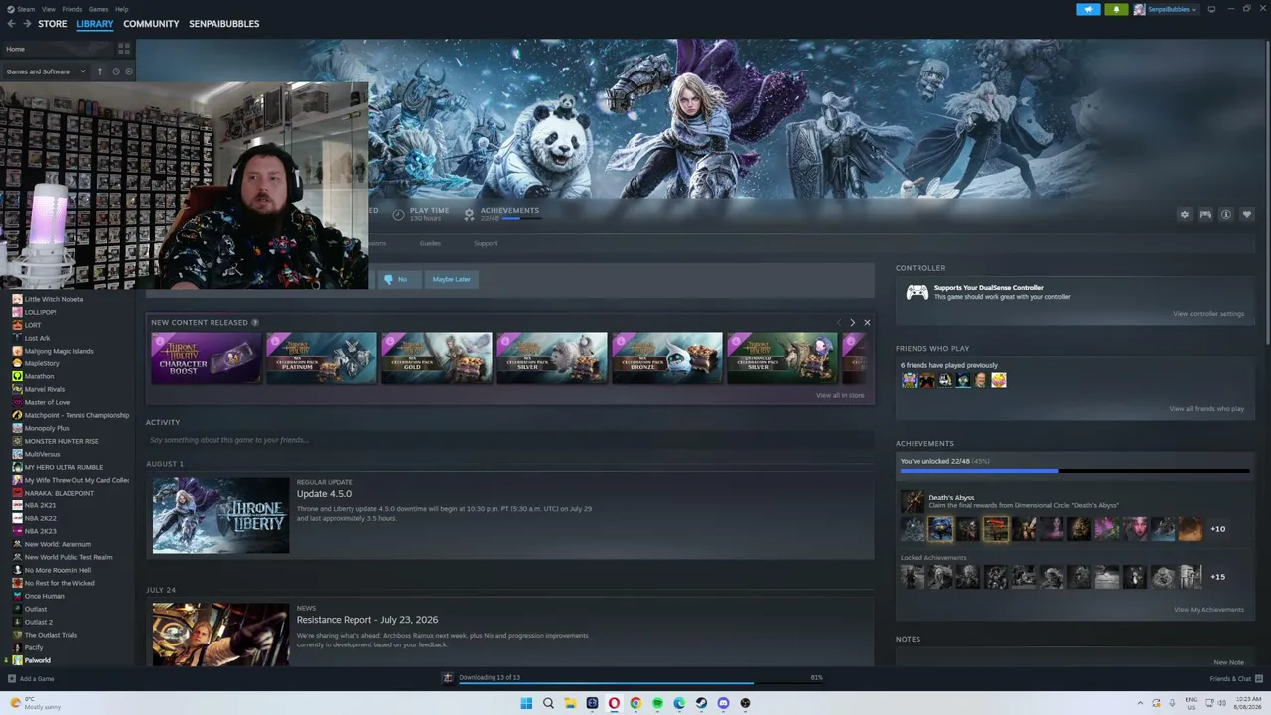The width and height of the screenshot is (1271, 715).
Task: Open Character Boost content thumbnail
Action: click(x=206, y=357)
